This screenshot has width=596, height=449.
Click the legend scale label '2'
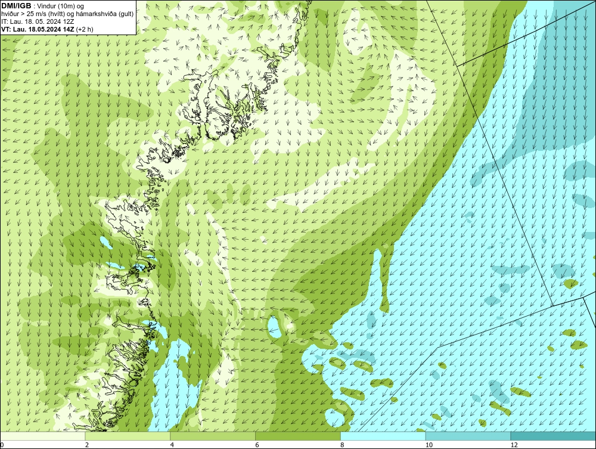pos(87,445)
